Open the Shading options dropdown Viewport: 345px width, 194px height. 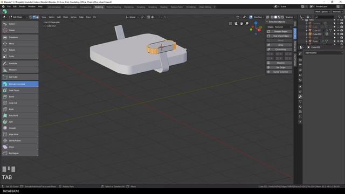pyautogui.click(x=291, y=17)
